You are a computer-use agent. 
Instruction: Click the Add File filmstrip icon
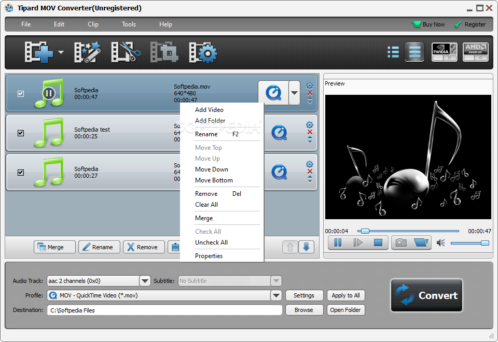(x=39, y=52)
